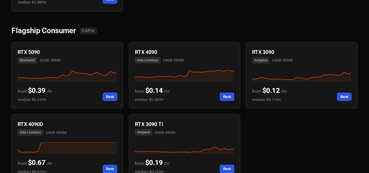Click the 5 GPUs count badge
Image resolution: width=369 pixels, height=173 pixels.
(x=88, y=31)
